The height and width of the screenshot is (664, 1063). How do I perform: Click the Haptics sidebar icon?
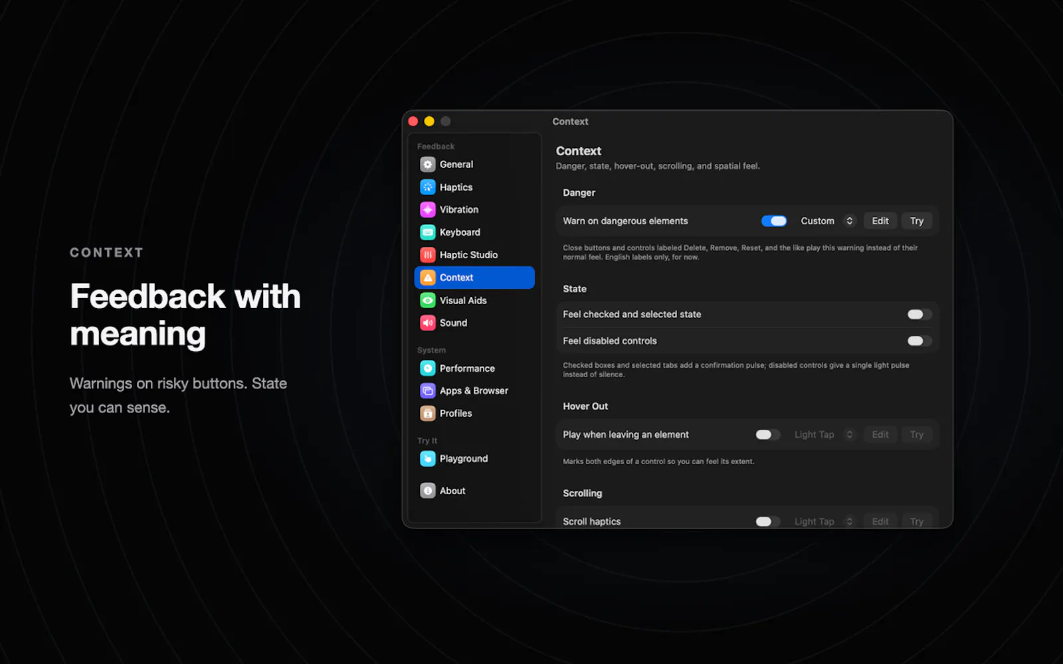428,187
